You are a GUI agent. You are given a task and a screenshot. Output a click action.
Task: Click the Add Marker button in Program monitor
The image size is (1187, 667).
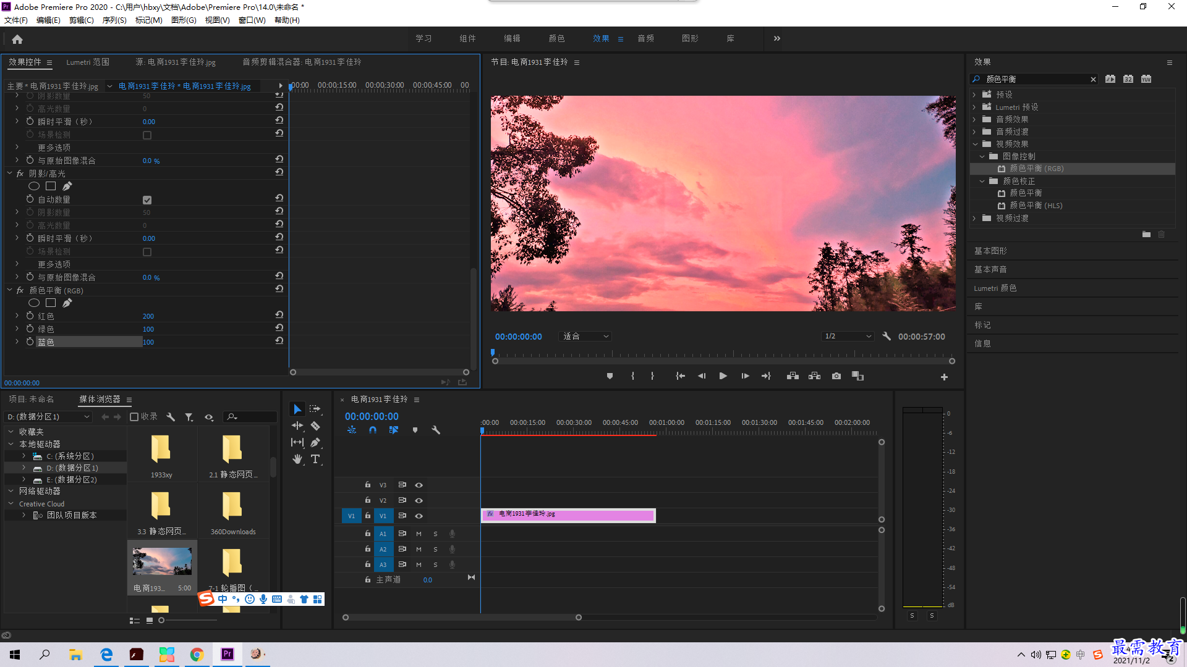coord(610,376)
